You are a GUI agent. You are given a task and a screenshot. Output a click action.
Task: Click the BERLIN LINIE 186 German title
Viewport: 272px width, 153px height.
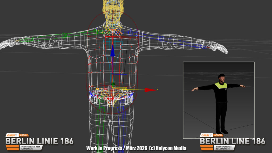click(x=40, y=141)
